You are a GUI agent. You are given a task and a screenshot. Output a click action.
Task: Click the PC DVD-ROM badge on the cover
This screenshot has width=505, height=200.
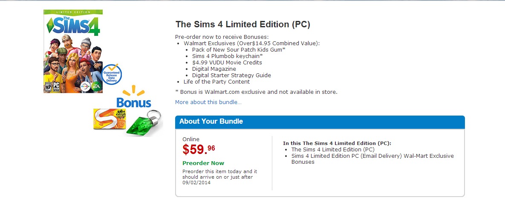(x=55, y=87)
